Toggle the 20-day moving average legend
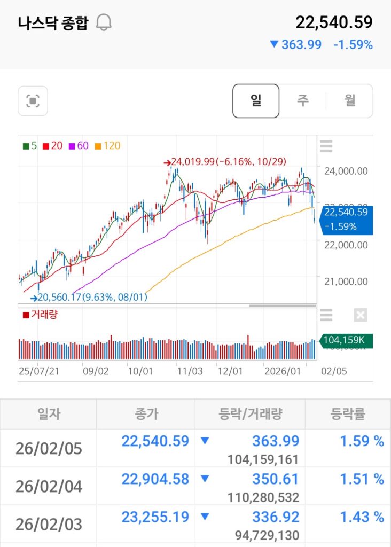Viewport: 391px width, 547px height. [52, 145]
